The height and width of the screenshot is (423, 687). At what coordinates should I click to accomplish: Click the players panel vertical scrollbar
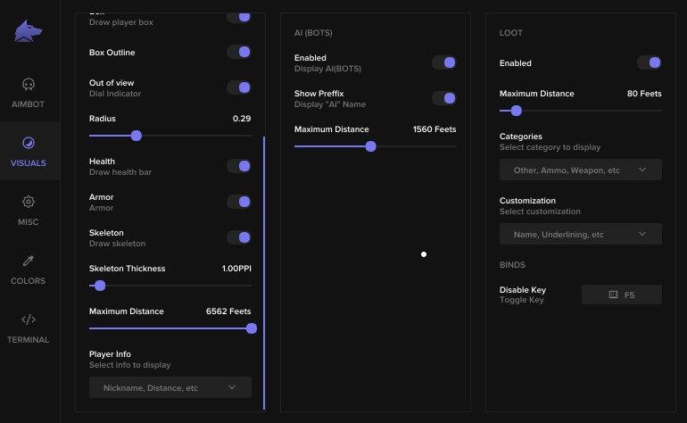(x=264, y=268)
